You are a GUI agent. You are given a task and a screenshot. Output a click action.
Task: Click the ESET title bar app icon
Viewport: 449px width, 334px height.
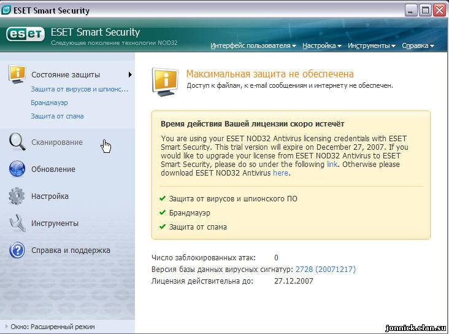click(x=6, y=10)
